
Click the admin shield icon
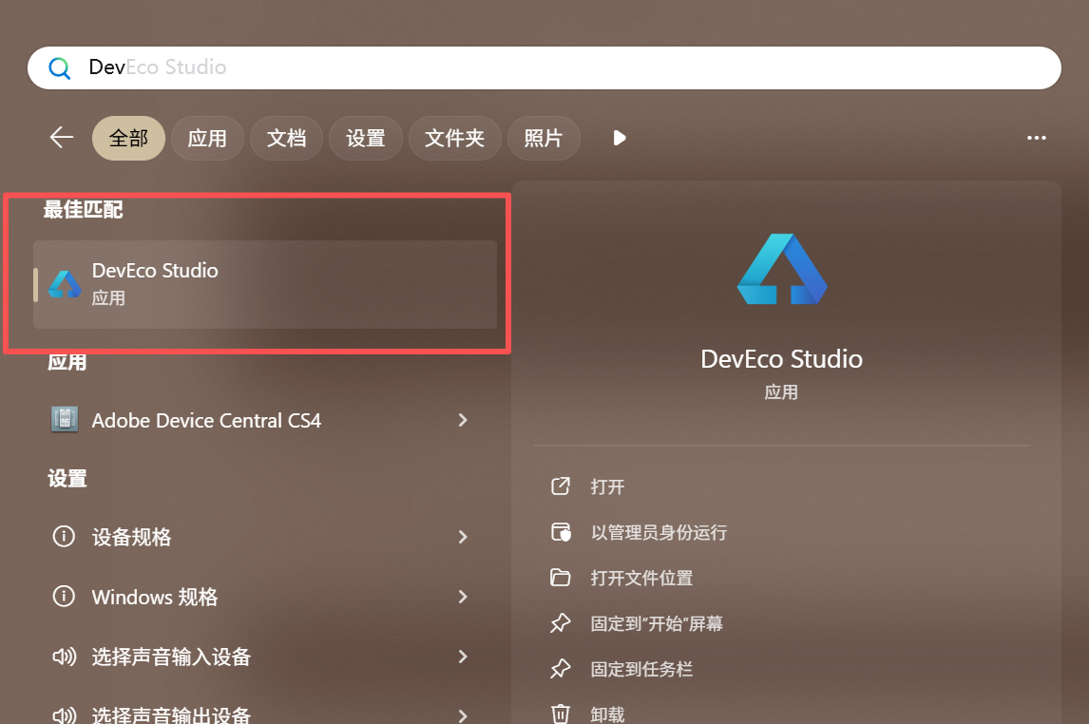561,532
